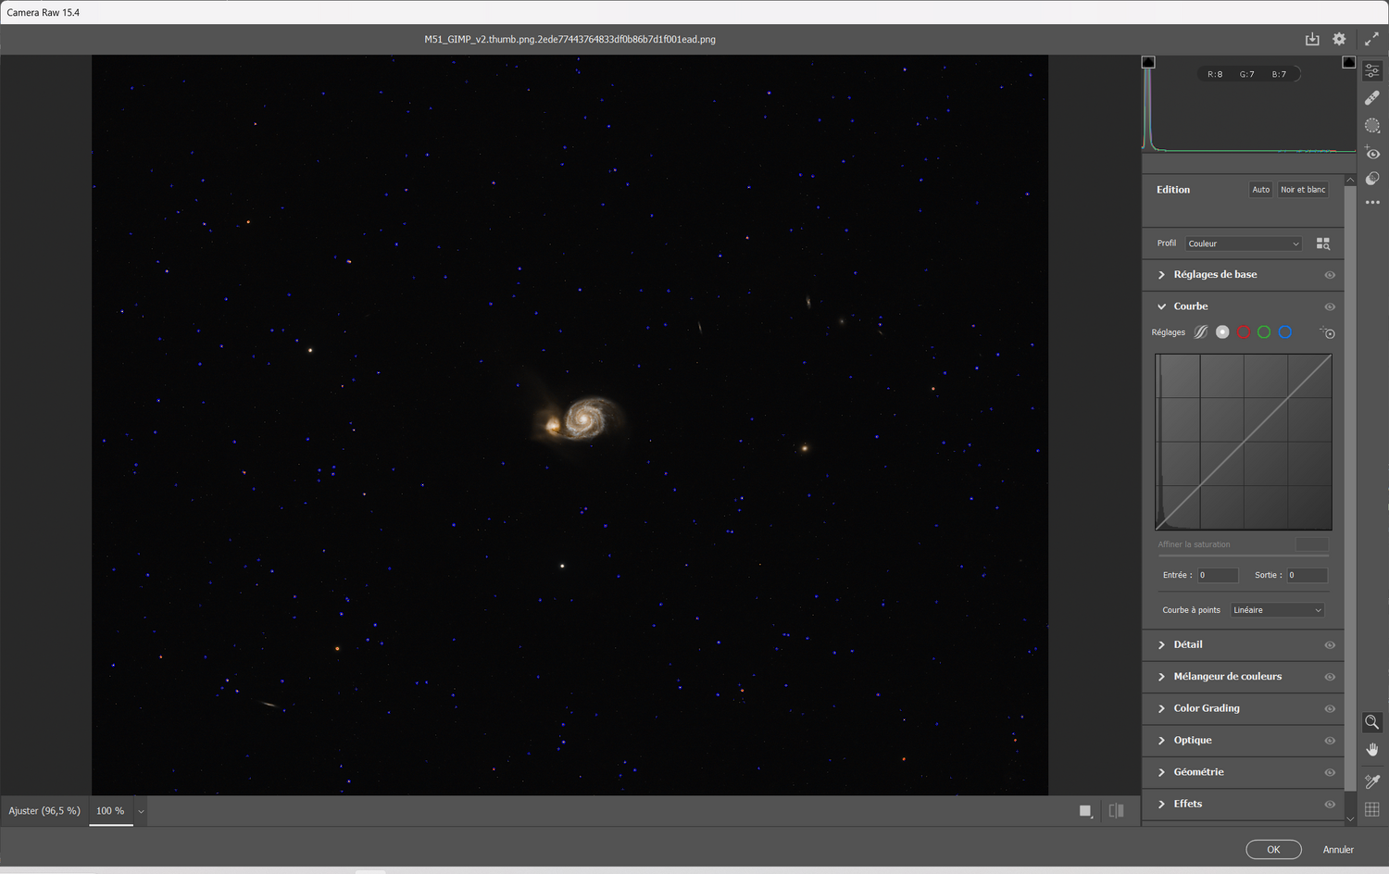The width and height of the screenshot is (1389, 874).
Task: Click the edit panel scroll-down arrow
Action: (x=1350, y=819)
